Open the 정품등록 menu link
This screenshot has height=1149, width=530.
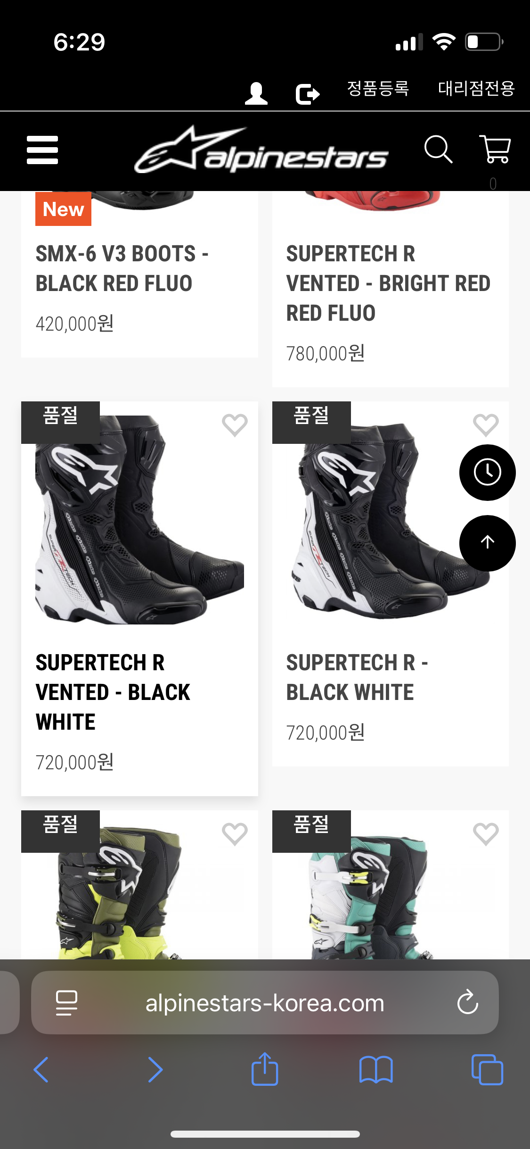pyautogui.click(x=378, y=88)
